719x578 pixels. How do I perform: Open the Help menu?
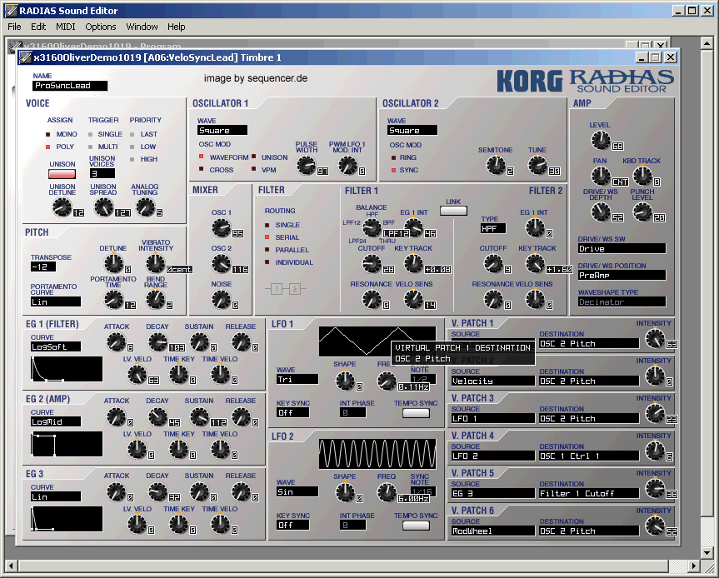[176, 27]
